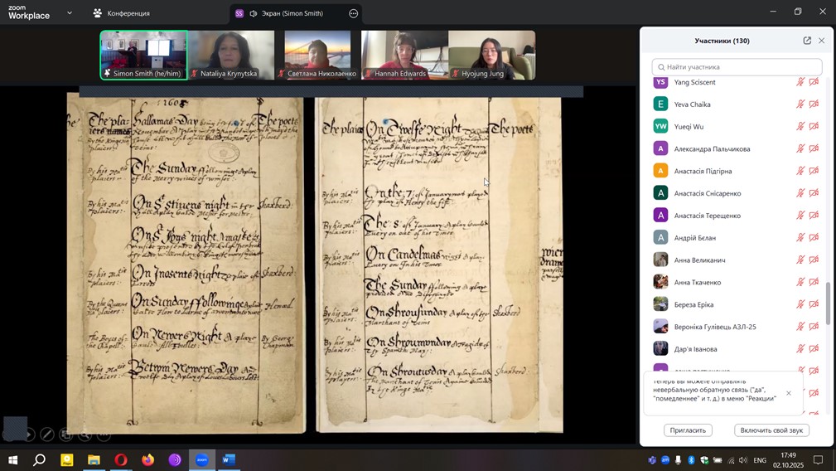836x471 pixels.
Task: Select the annotate pencil tool
Action: (47, 435)
